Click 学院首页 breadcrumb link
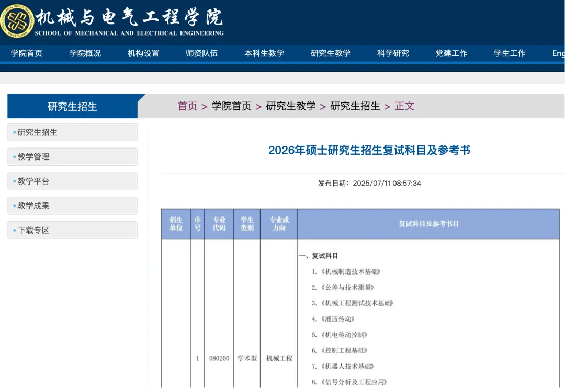The width and height of the screenshot is (565, 388). coord(231,106)
